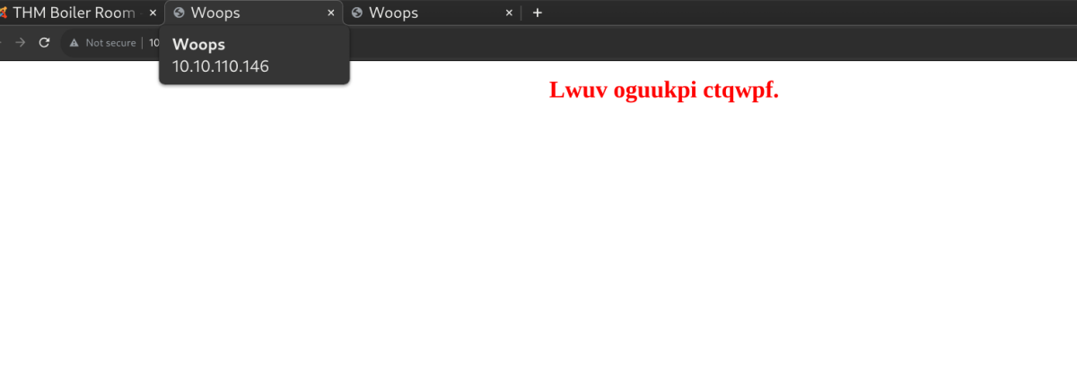Close the rightmost Woops tab

pyautogui.click(x=509, y=13)
